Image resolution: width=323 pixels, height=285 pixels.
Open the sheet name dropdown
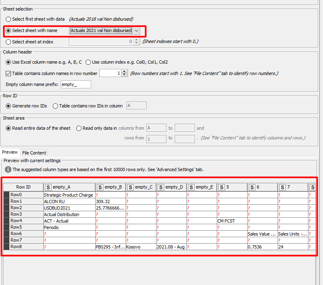coord(136,30)
